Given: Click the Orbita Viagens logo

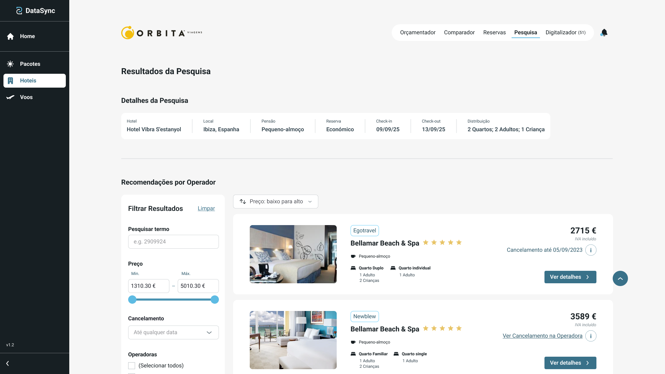Looking at the screenshot, I should click(161, 33).
